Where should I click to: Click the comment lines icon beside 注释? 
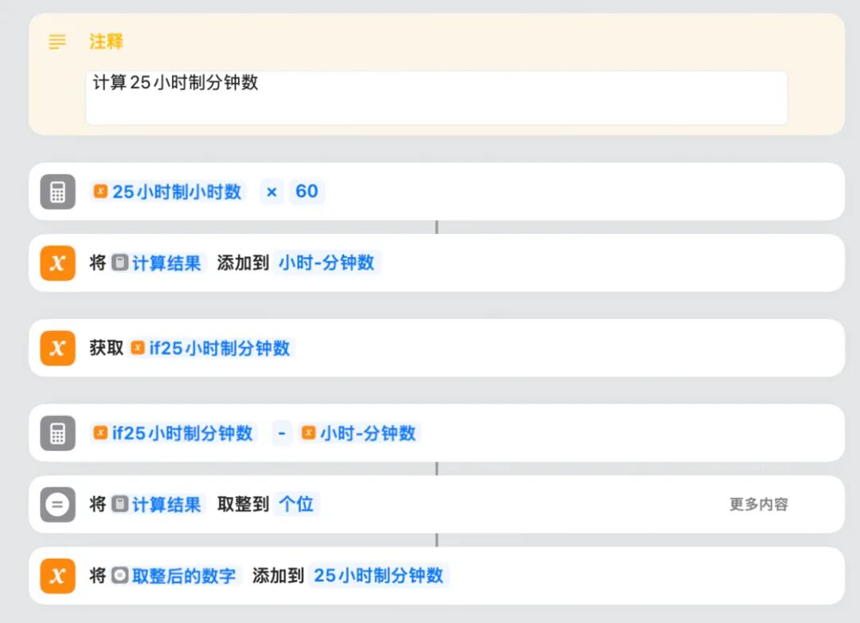pos(57,41)
